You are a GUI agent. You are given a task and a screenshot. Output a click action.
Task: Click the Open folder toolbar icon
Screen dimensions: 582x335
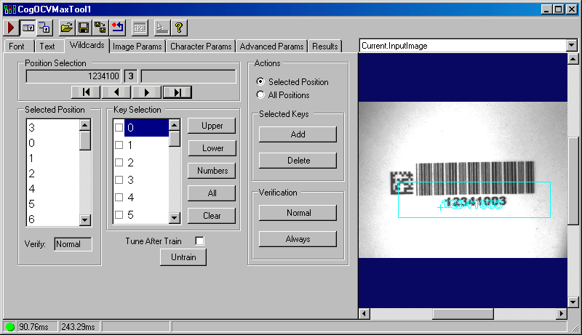pos(66,28)
